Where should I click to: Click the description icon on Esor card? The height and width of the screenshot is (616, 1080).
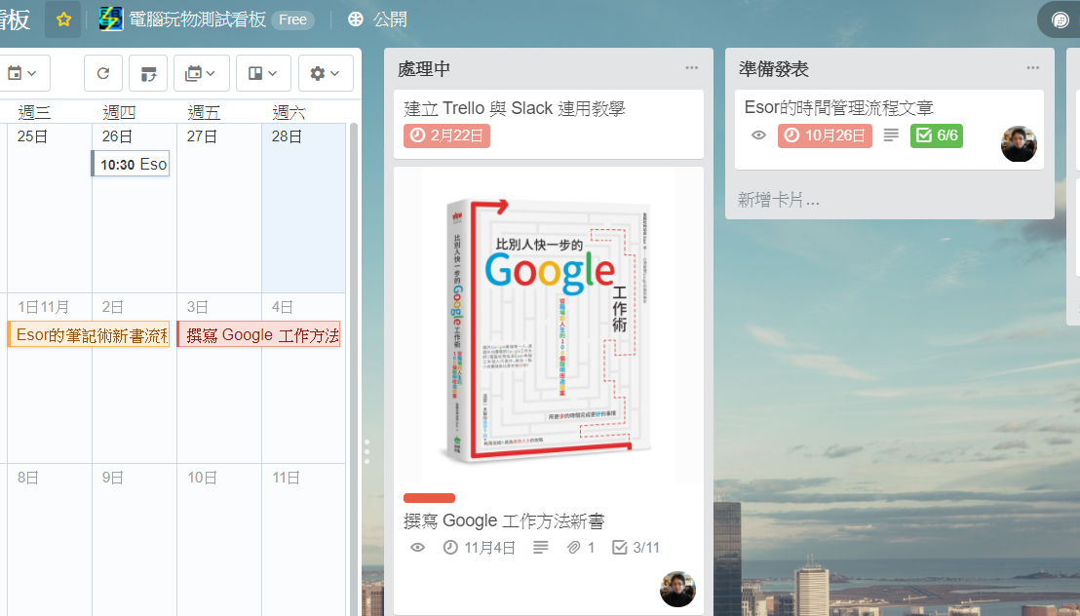891,135
